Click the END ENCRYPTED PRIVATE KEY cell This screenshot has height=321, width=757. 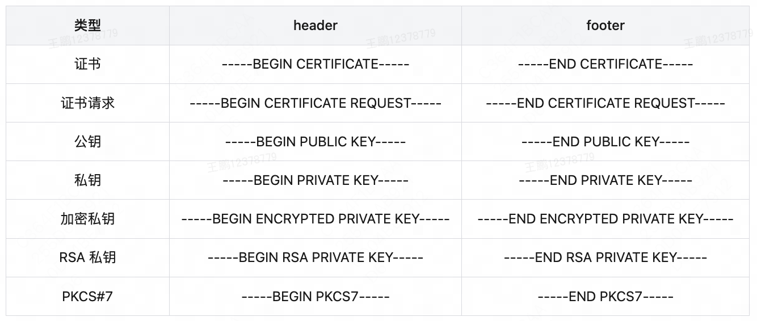605,218
